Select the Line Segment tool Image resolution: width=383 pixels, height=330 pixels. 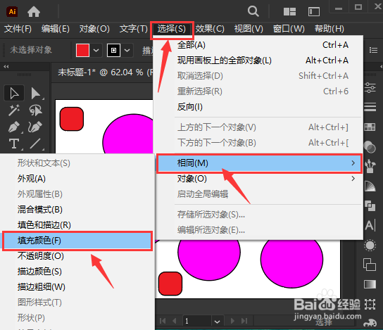[x=36, y=144]
